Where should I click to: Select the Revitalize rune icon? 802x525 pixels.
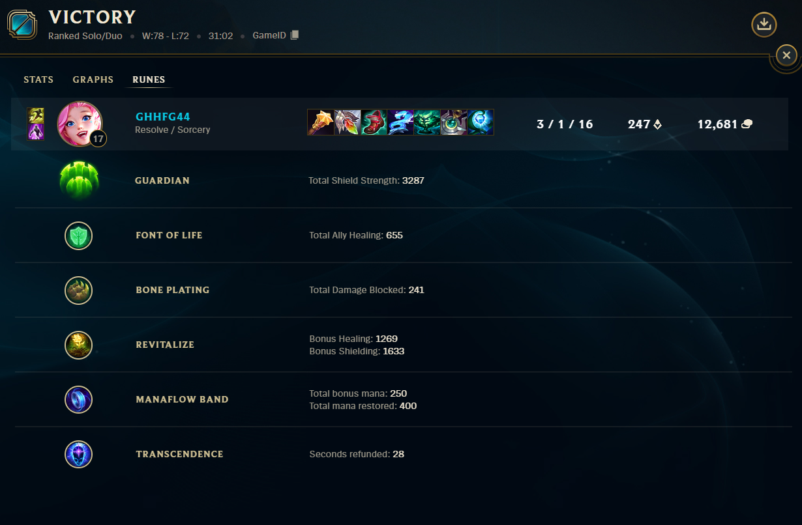coord(79,345)
